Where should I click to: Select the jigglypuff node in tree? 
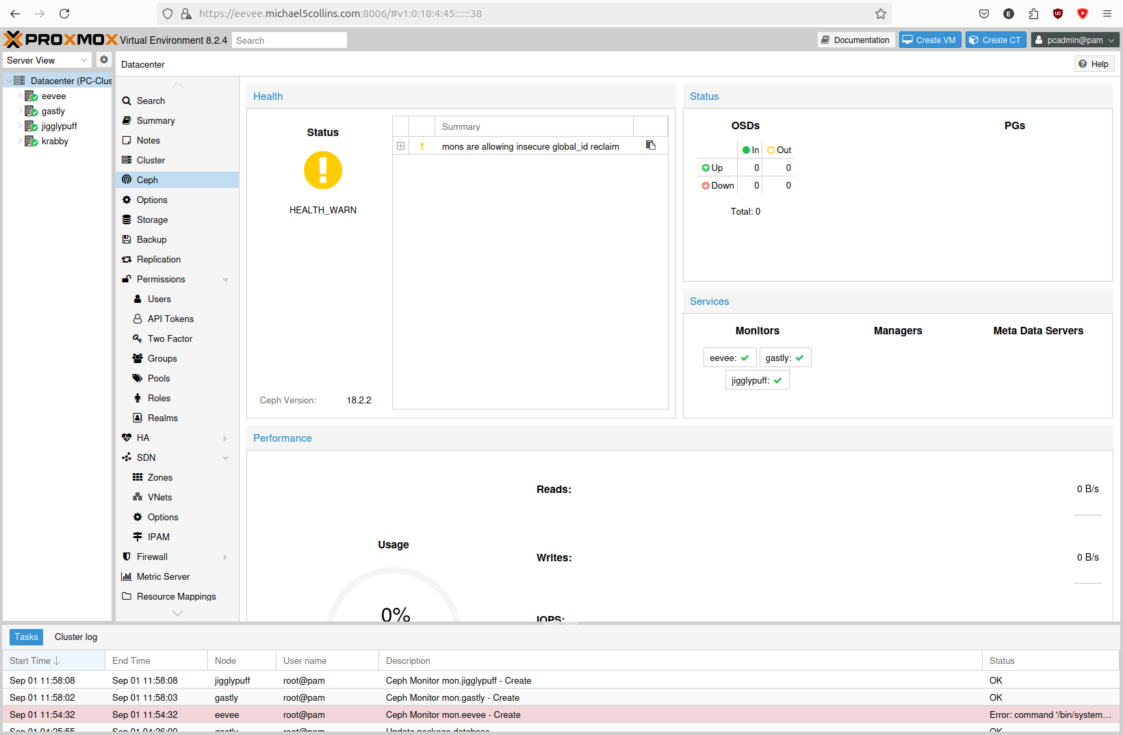[59, 126]
